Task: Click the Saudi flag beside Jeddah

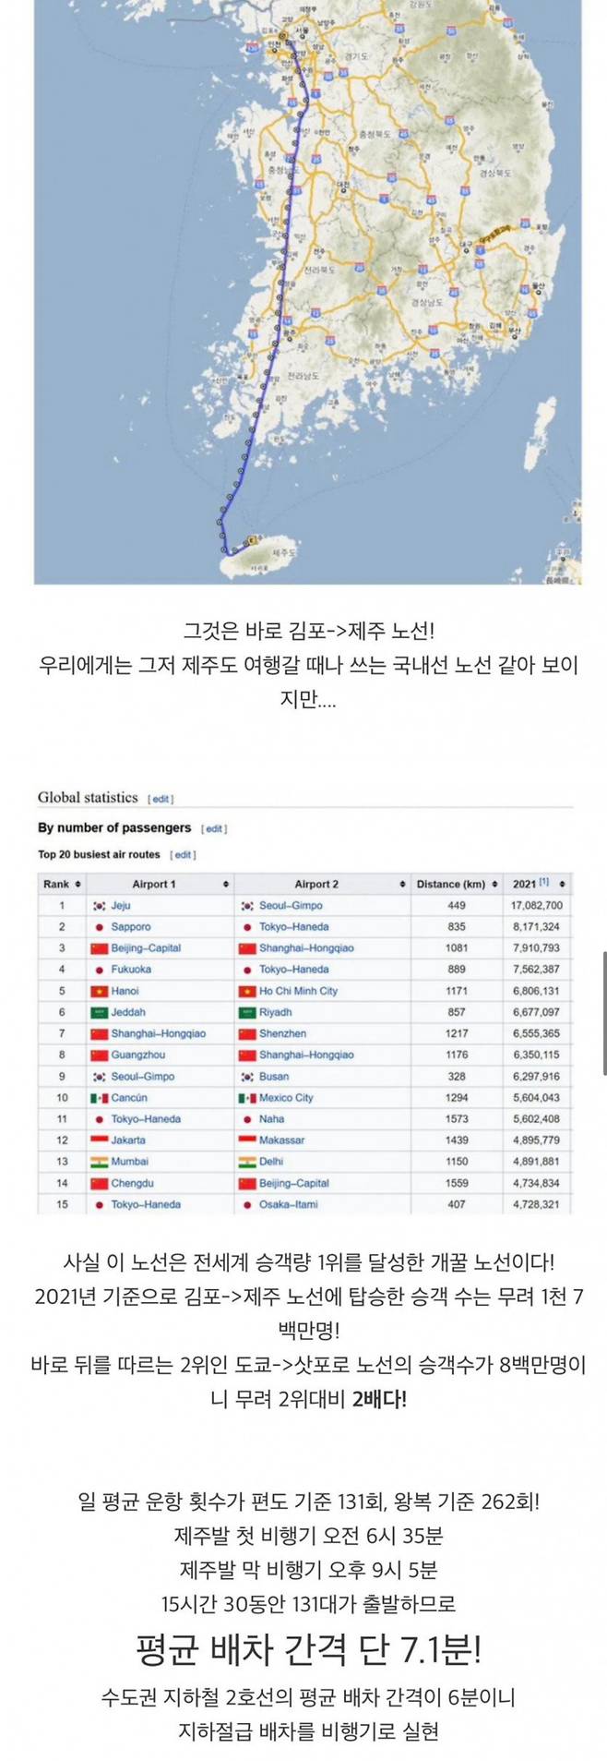Action: (99, 1012)
